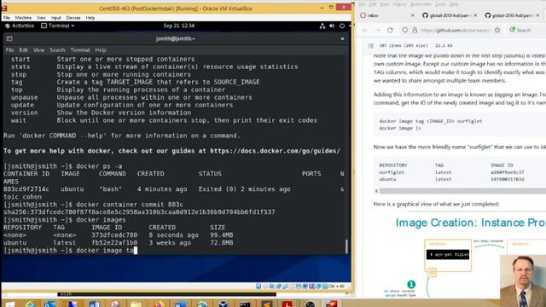546x307 pixels.
Task: Open the terminal Terminal menu
Action: (80, 50)
